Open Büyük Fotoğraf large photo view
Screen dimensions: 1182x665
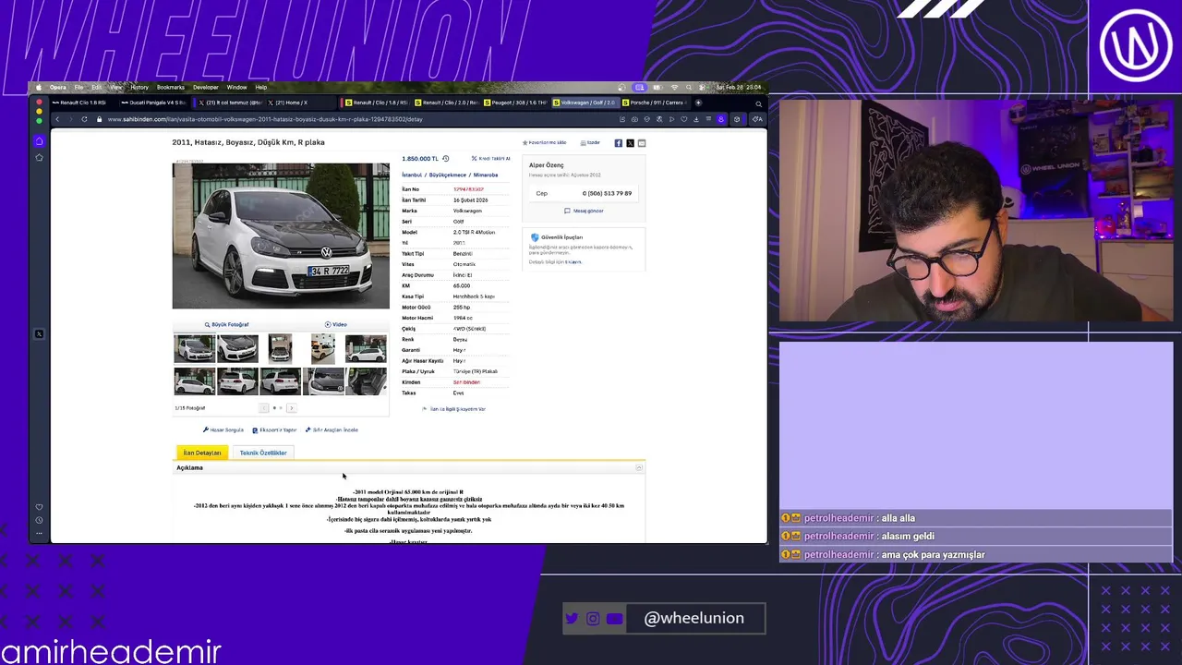[x=226, y=324]
